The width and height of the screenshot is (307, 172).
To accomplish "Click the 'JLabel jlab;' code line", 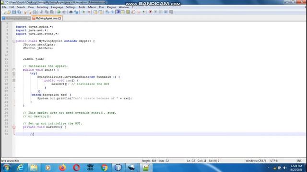I will 34,59.
